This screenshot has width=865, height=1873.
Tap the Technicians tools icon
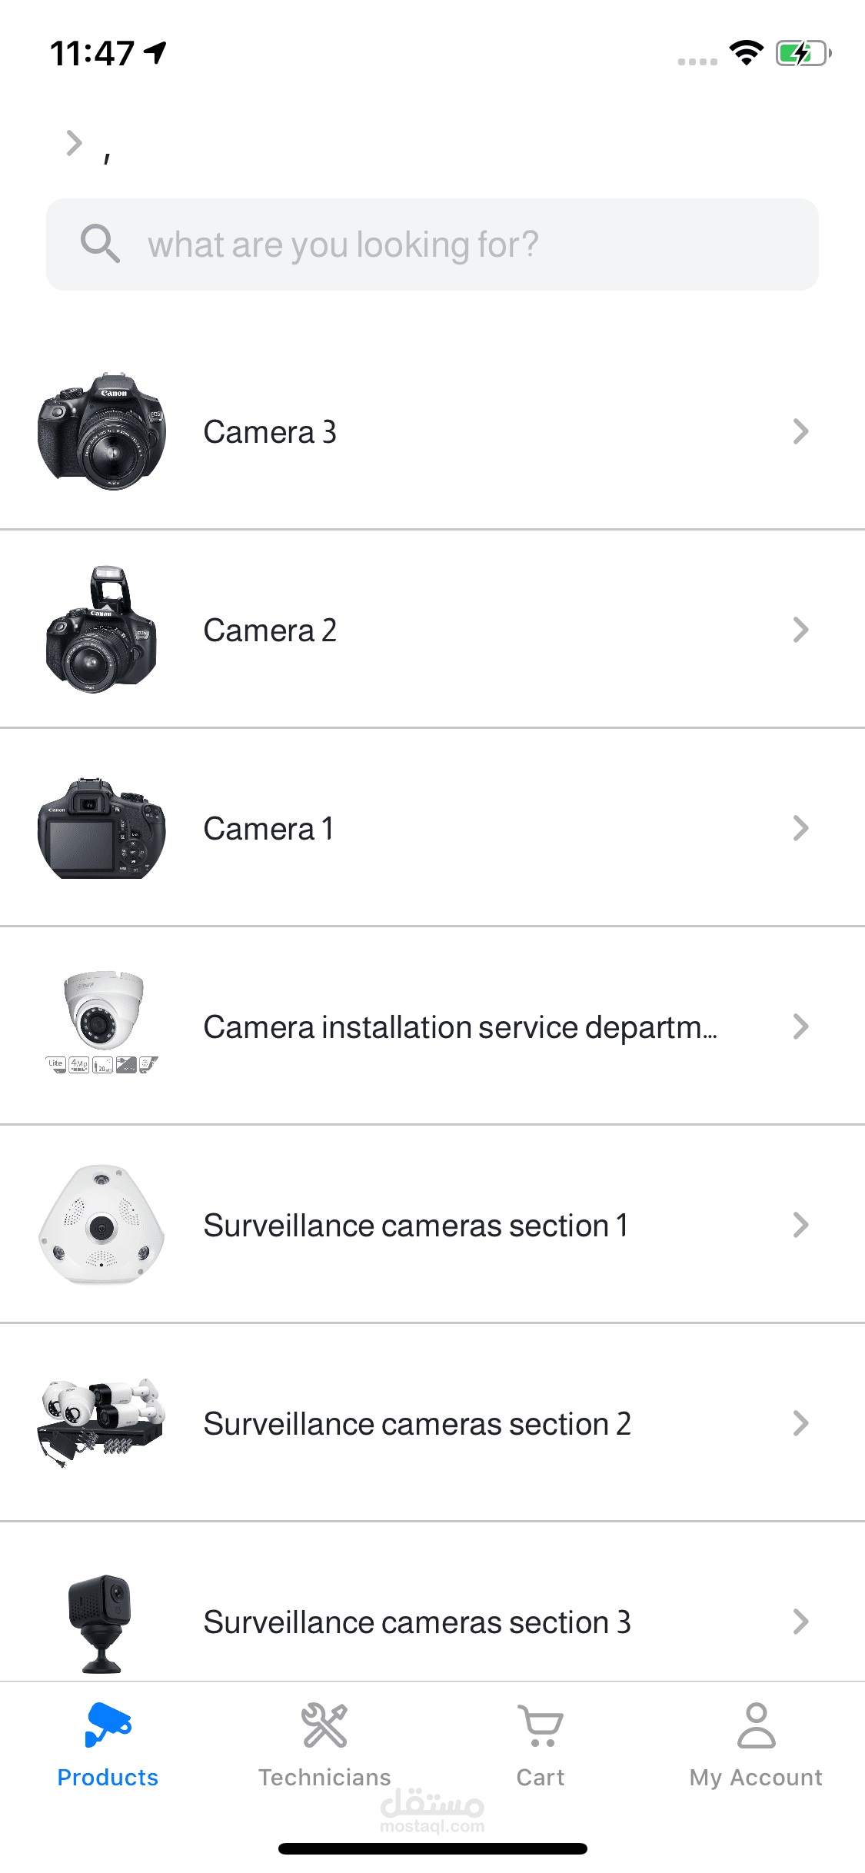(x=324, y=1725)
